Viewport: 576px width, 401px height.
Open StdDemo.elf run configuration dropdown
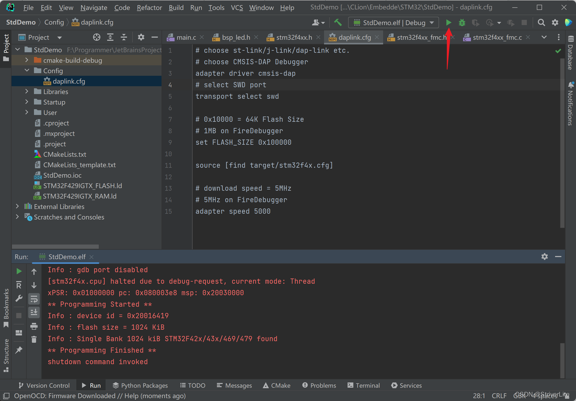pyautogui.click(x=394, y=23)
